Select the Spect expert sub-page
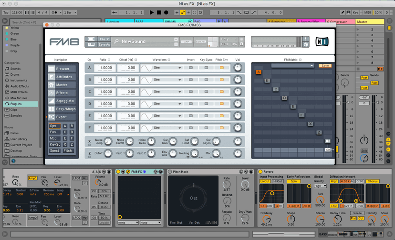 (x=55, y=150)
